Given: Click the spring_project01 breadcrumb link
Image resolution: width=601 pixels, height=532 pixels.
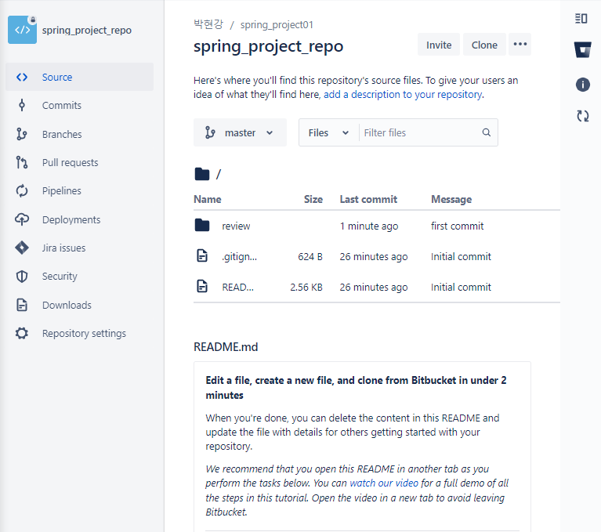Looking at the screenshot, I should (x=277, y=25).
